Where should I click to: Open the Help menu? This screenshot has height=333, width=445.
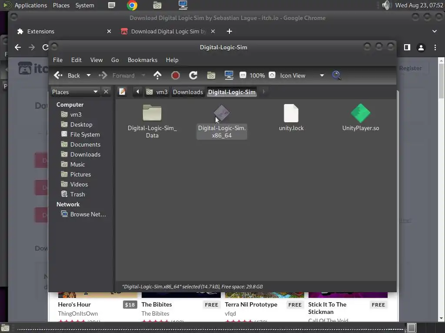pos(172,60)
